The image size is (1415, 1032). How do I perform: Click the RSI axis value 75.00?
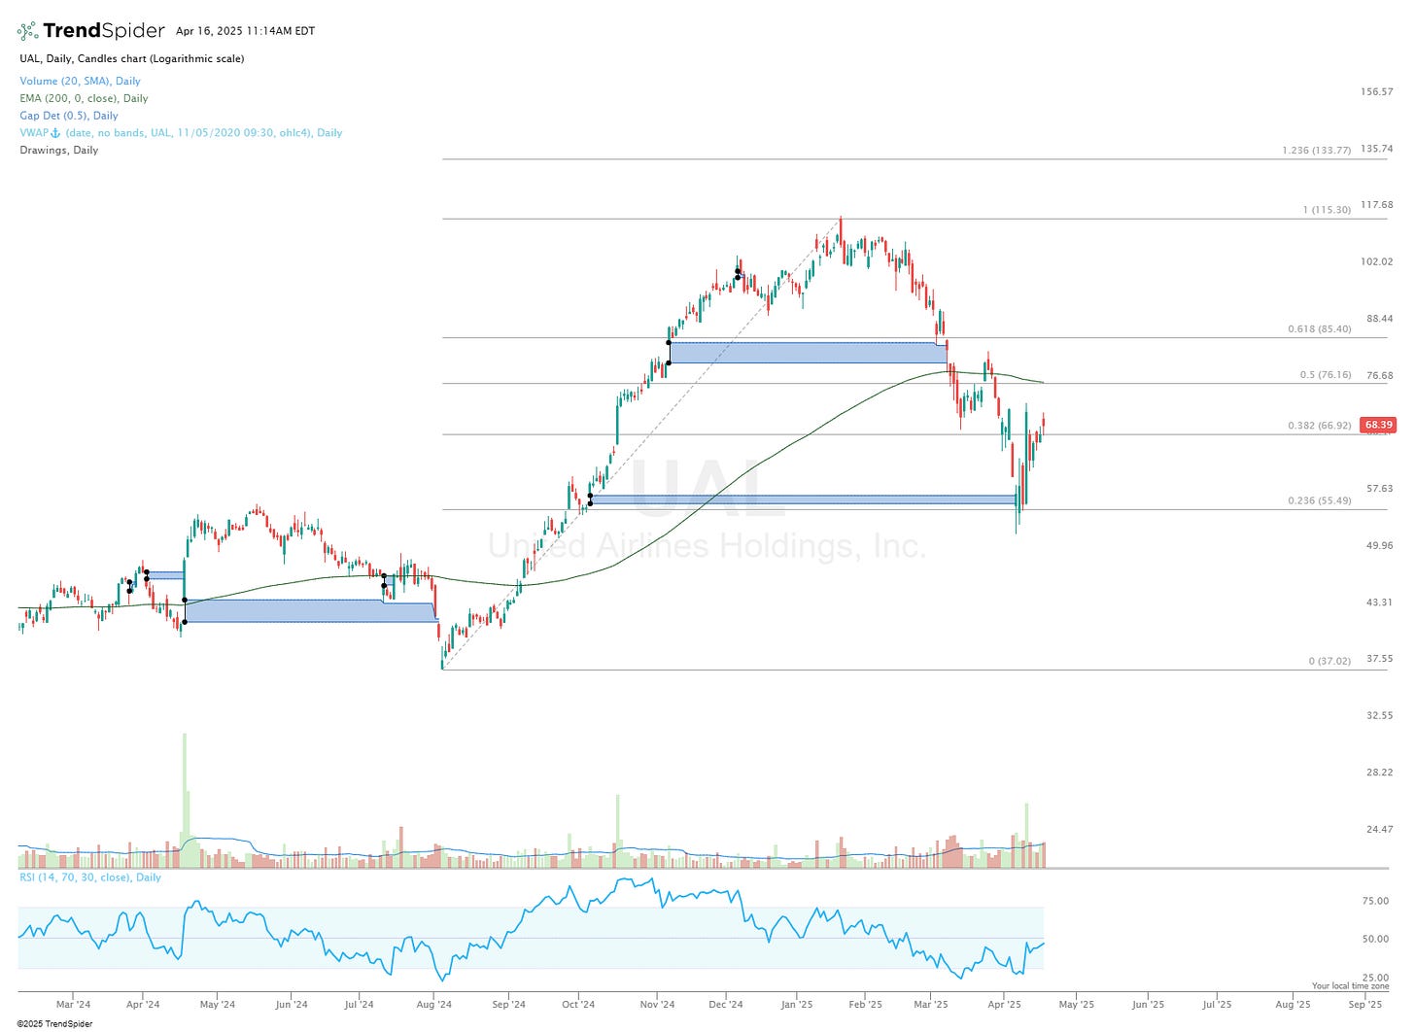[x=1375, y=901]
